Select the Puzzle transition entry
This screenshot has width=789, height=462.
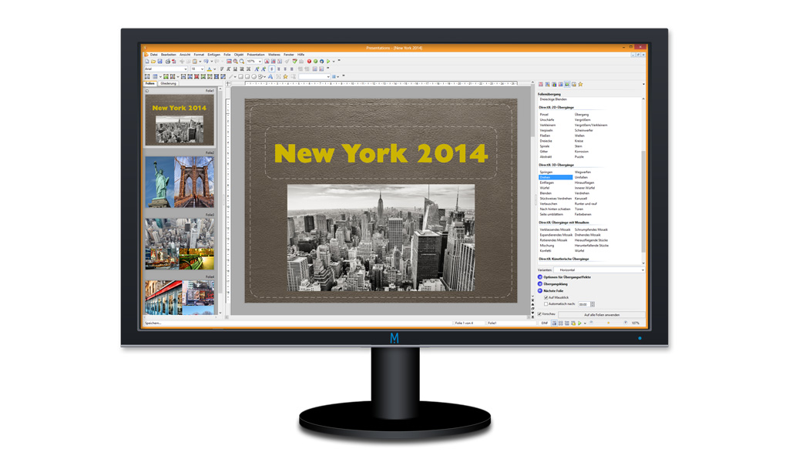point(579,157)
